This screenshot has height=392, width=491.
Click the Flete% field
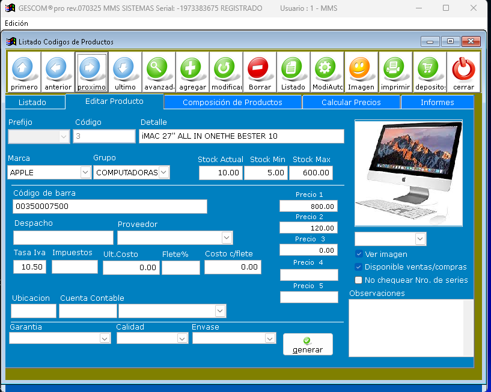[181, 268]
